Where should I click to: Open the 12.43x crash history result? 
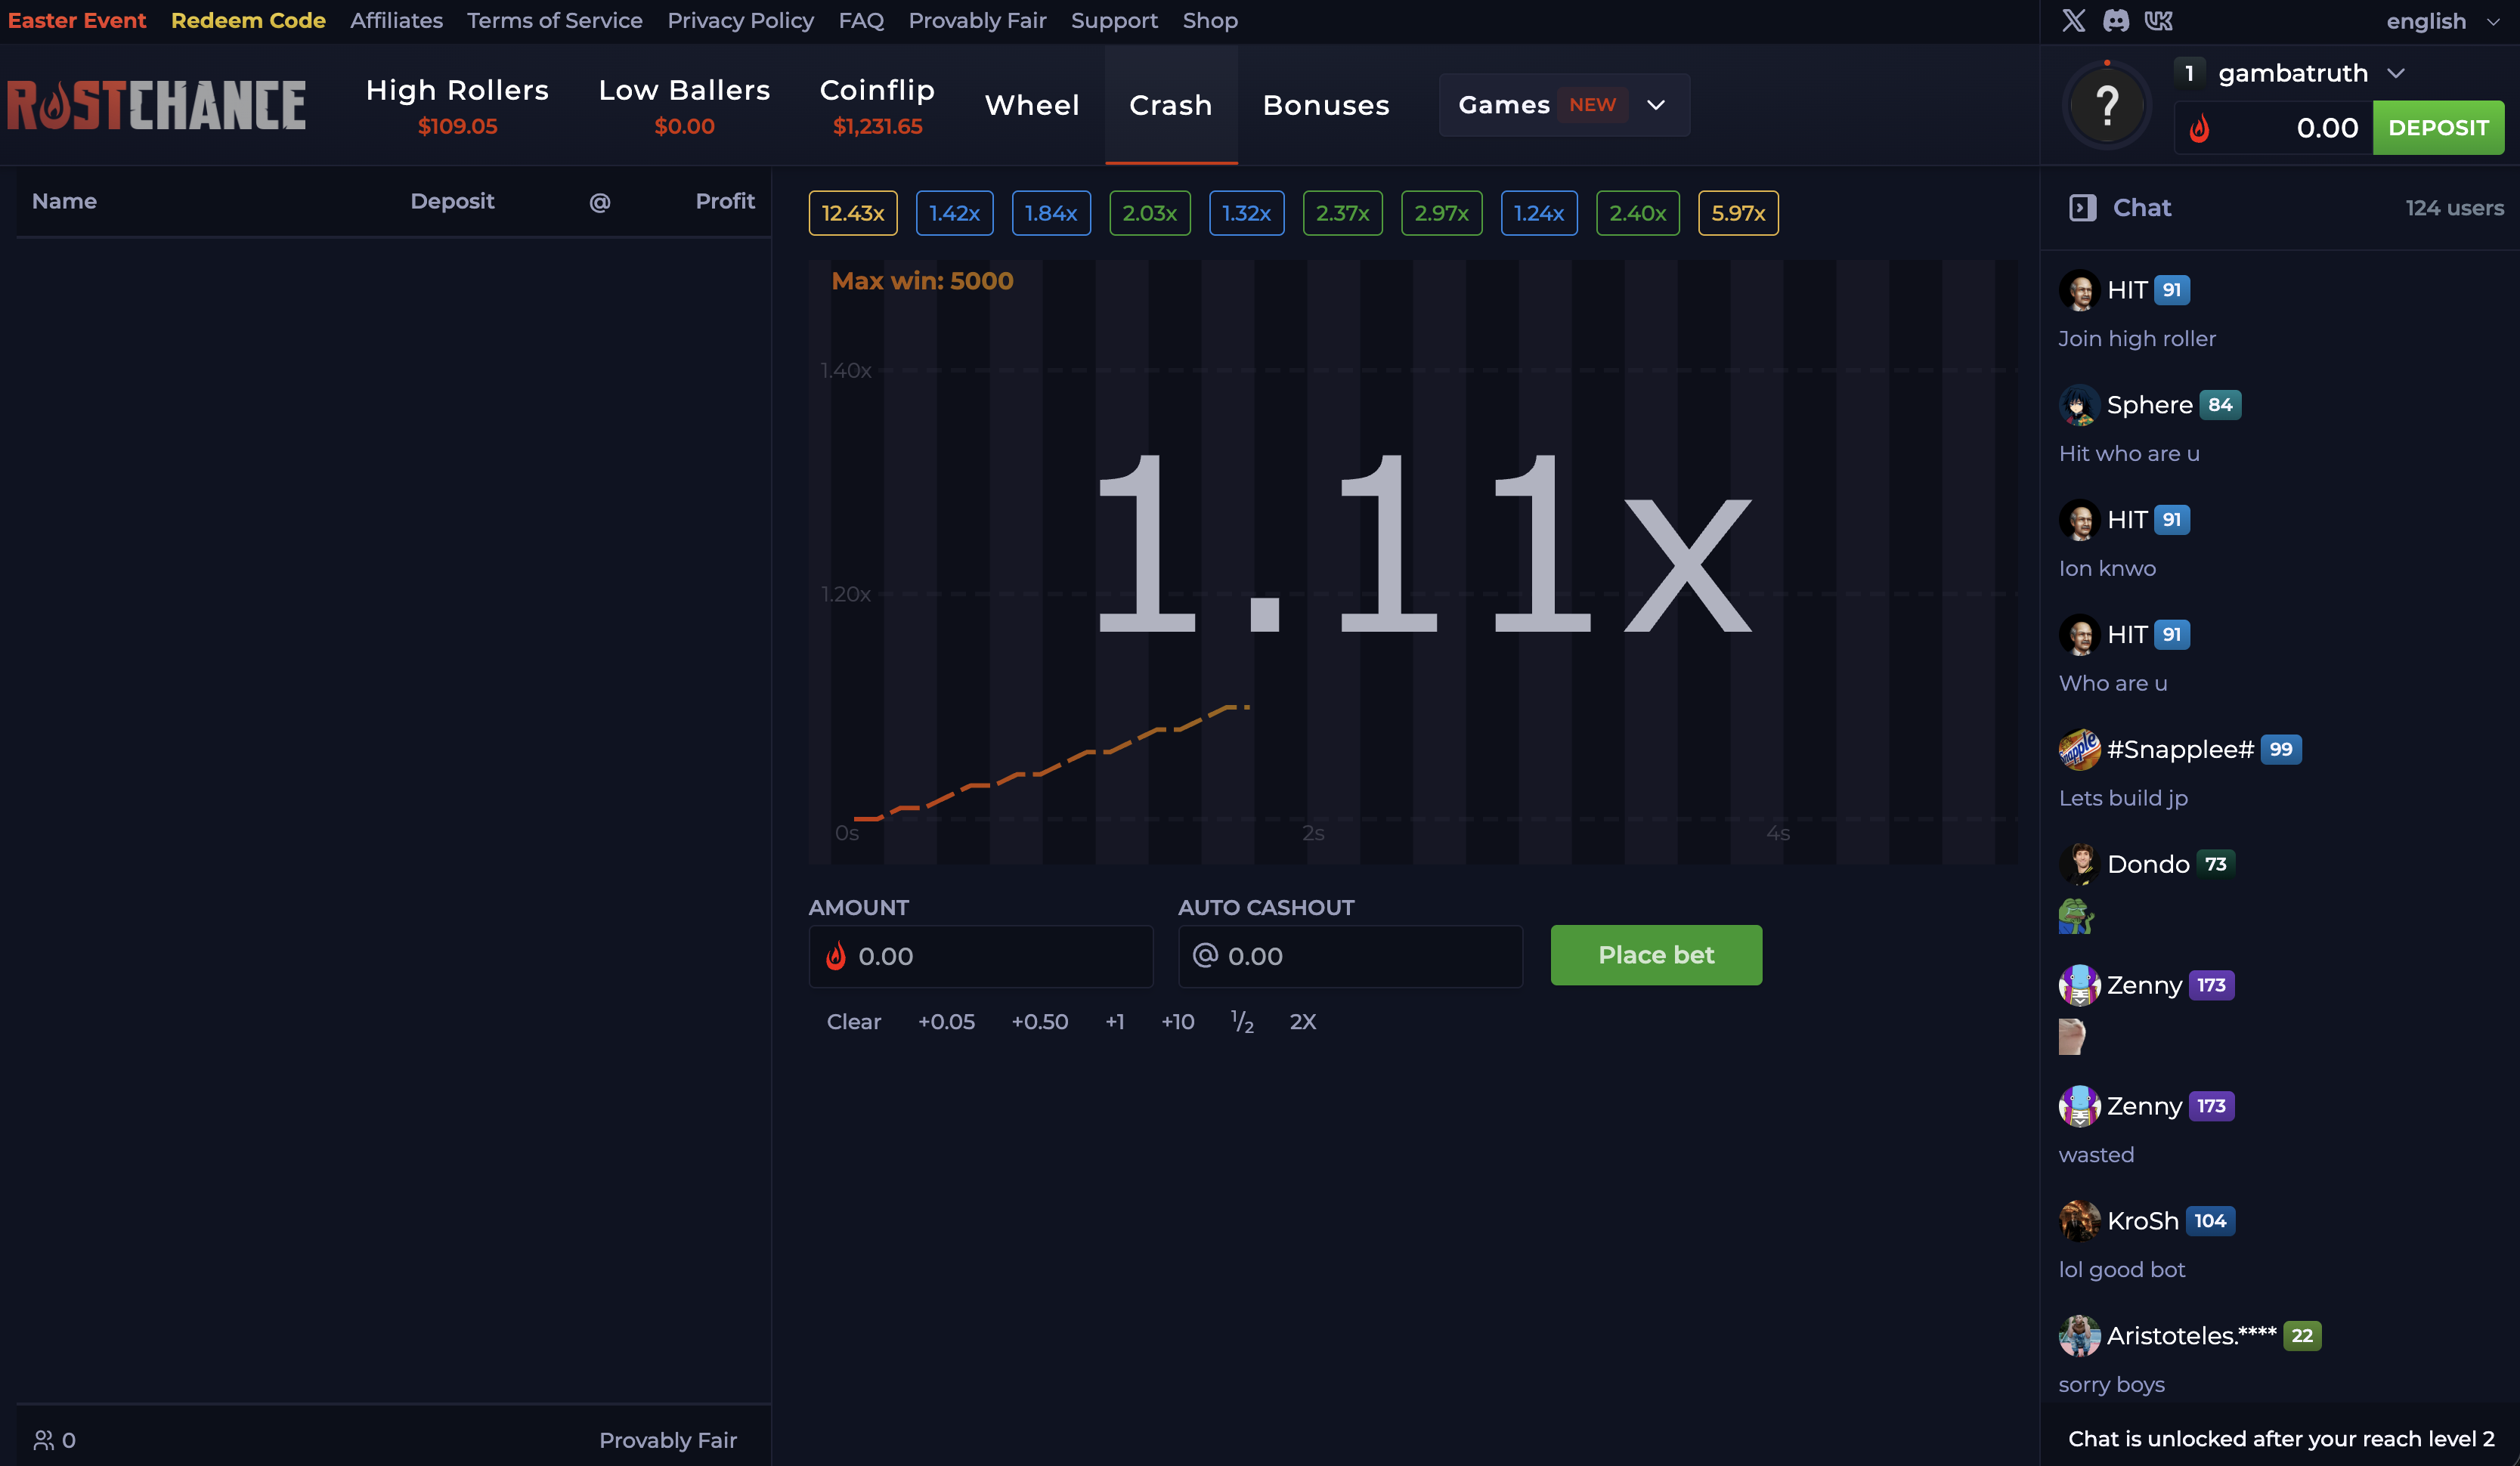853,213
